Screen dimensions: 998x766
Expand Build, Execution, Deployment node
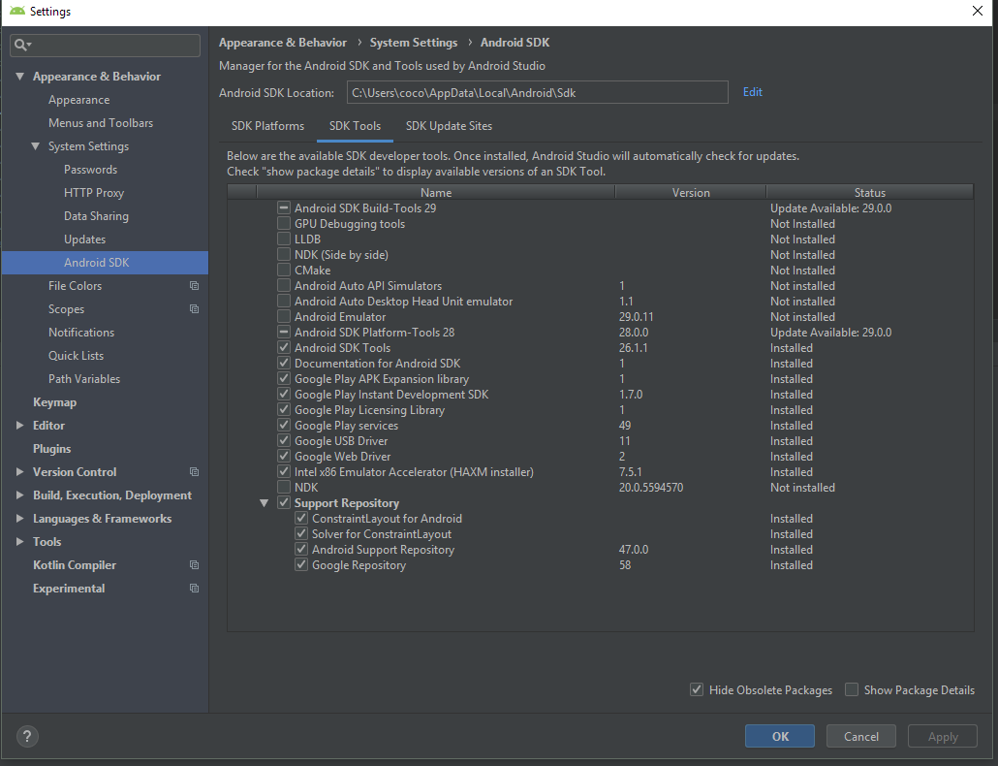[19, 495]
